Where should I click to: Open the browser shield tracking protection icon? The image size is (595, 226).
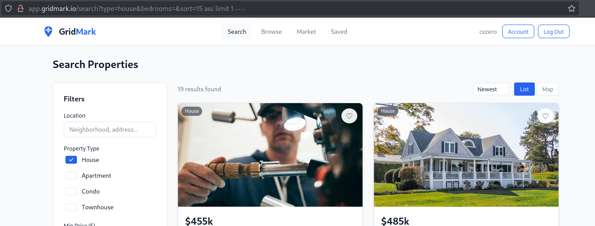(x=8, y=8)
